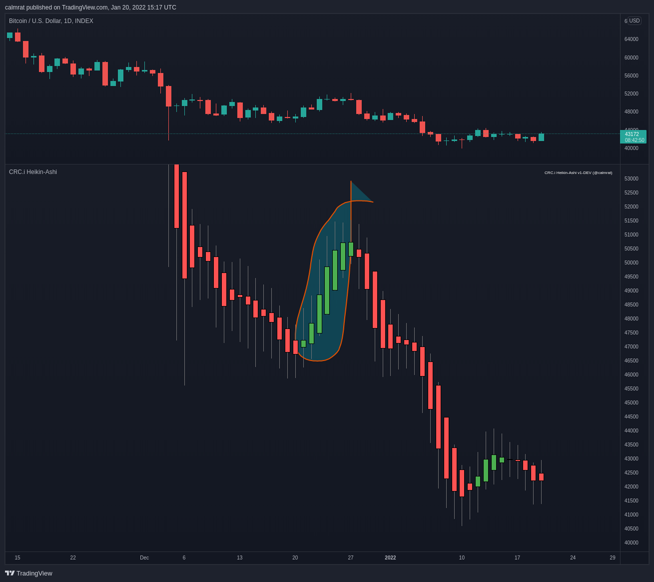654x582 pixels.
Task: Open the USD currency selector
Action: (635, 20)
